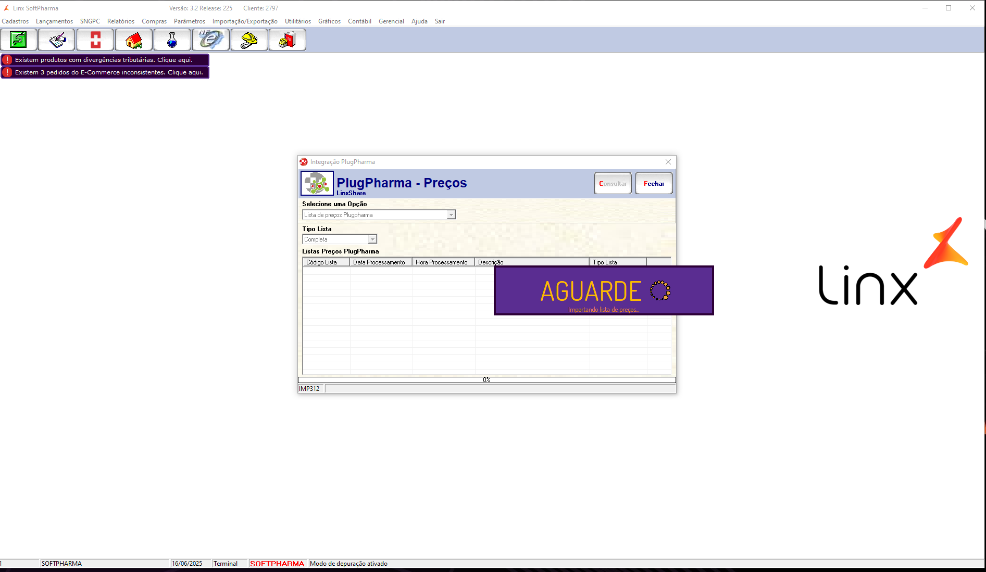This screenshot has height=572, width=986.
Task: Click the 0% import progress bar
Action: tap(487, 380)
